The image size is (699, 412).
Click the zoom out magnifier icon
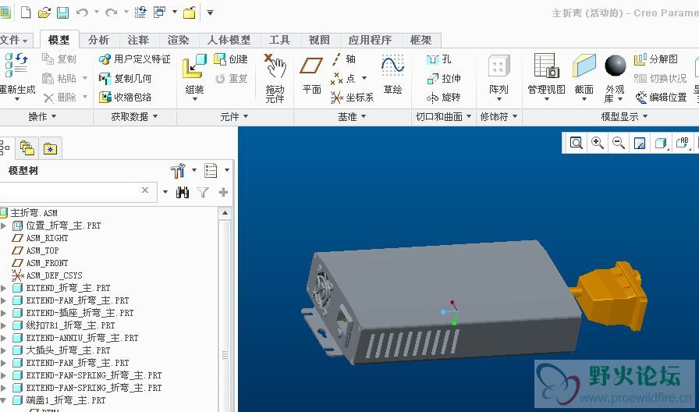pos(619,143)
